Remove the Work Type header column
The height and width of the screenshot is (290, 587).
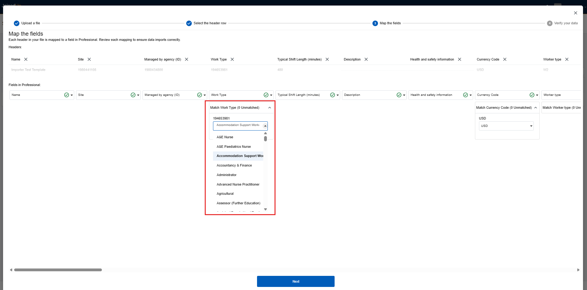(232, 59)
